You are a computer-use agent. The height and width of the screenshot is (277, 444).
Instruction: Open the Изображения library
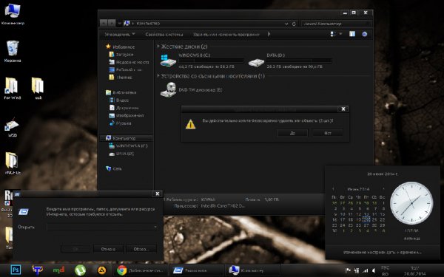point(129,115)
